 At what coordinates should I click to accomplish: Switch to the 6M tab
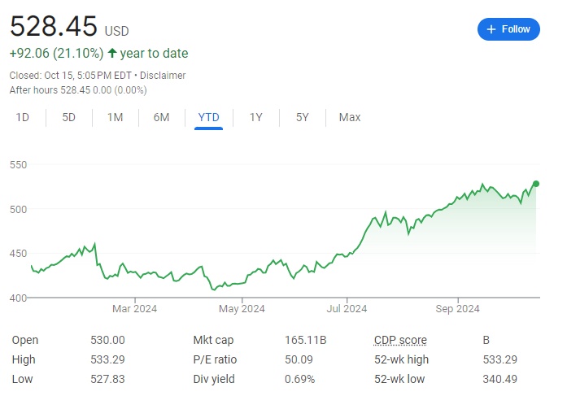pyautogui.click(x=161, y=117)
